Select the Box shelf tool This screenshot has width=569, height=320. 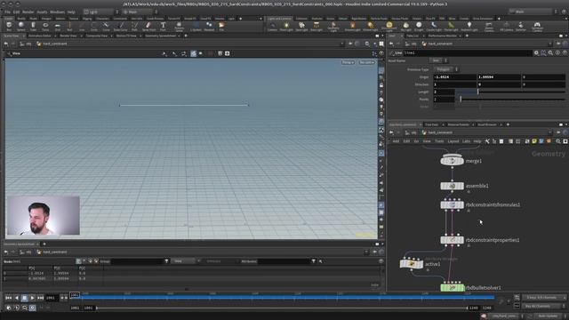9,26
